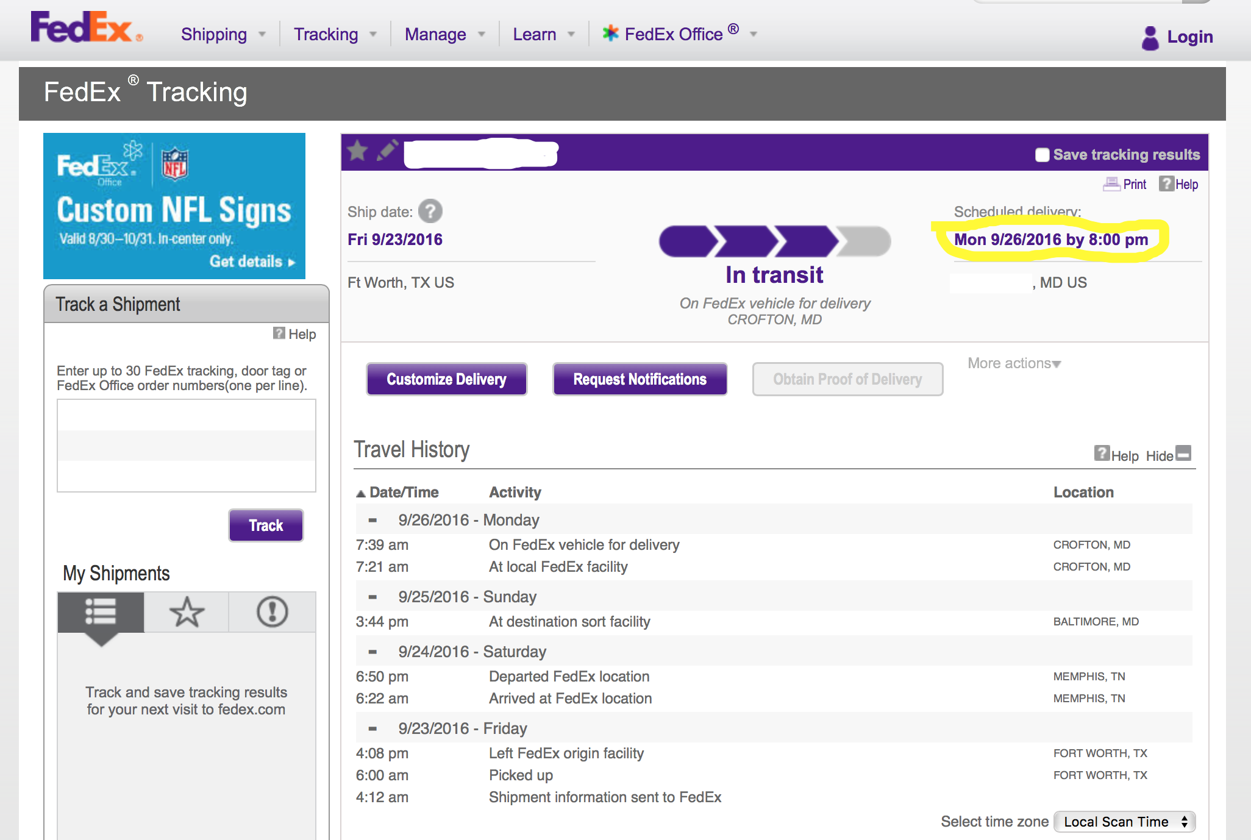The height and width of the screenshot is (840, 1251).
Task: Click the Ship date question mark icon
Action: 430,212
